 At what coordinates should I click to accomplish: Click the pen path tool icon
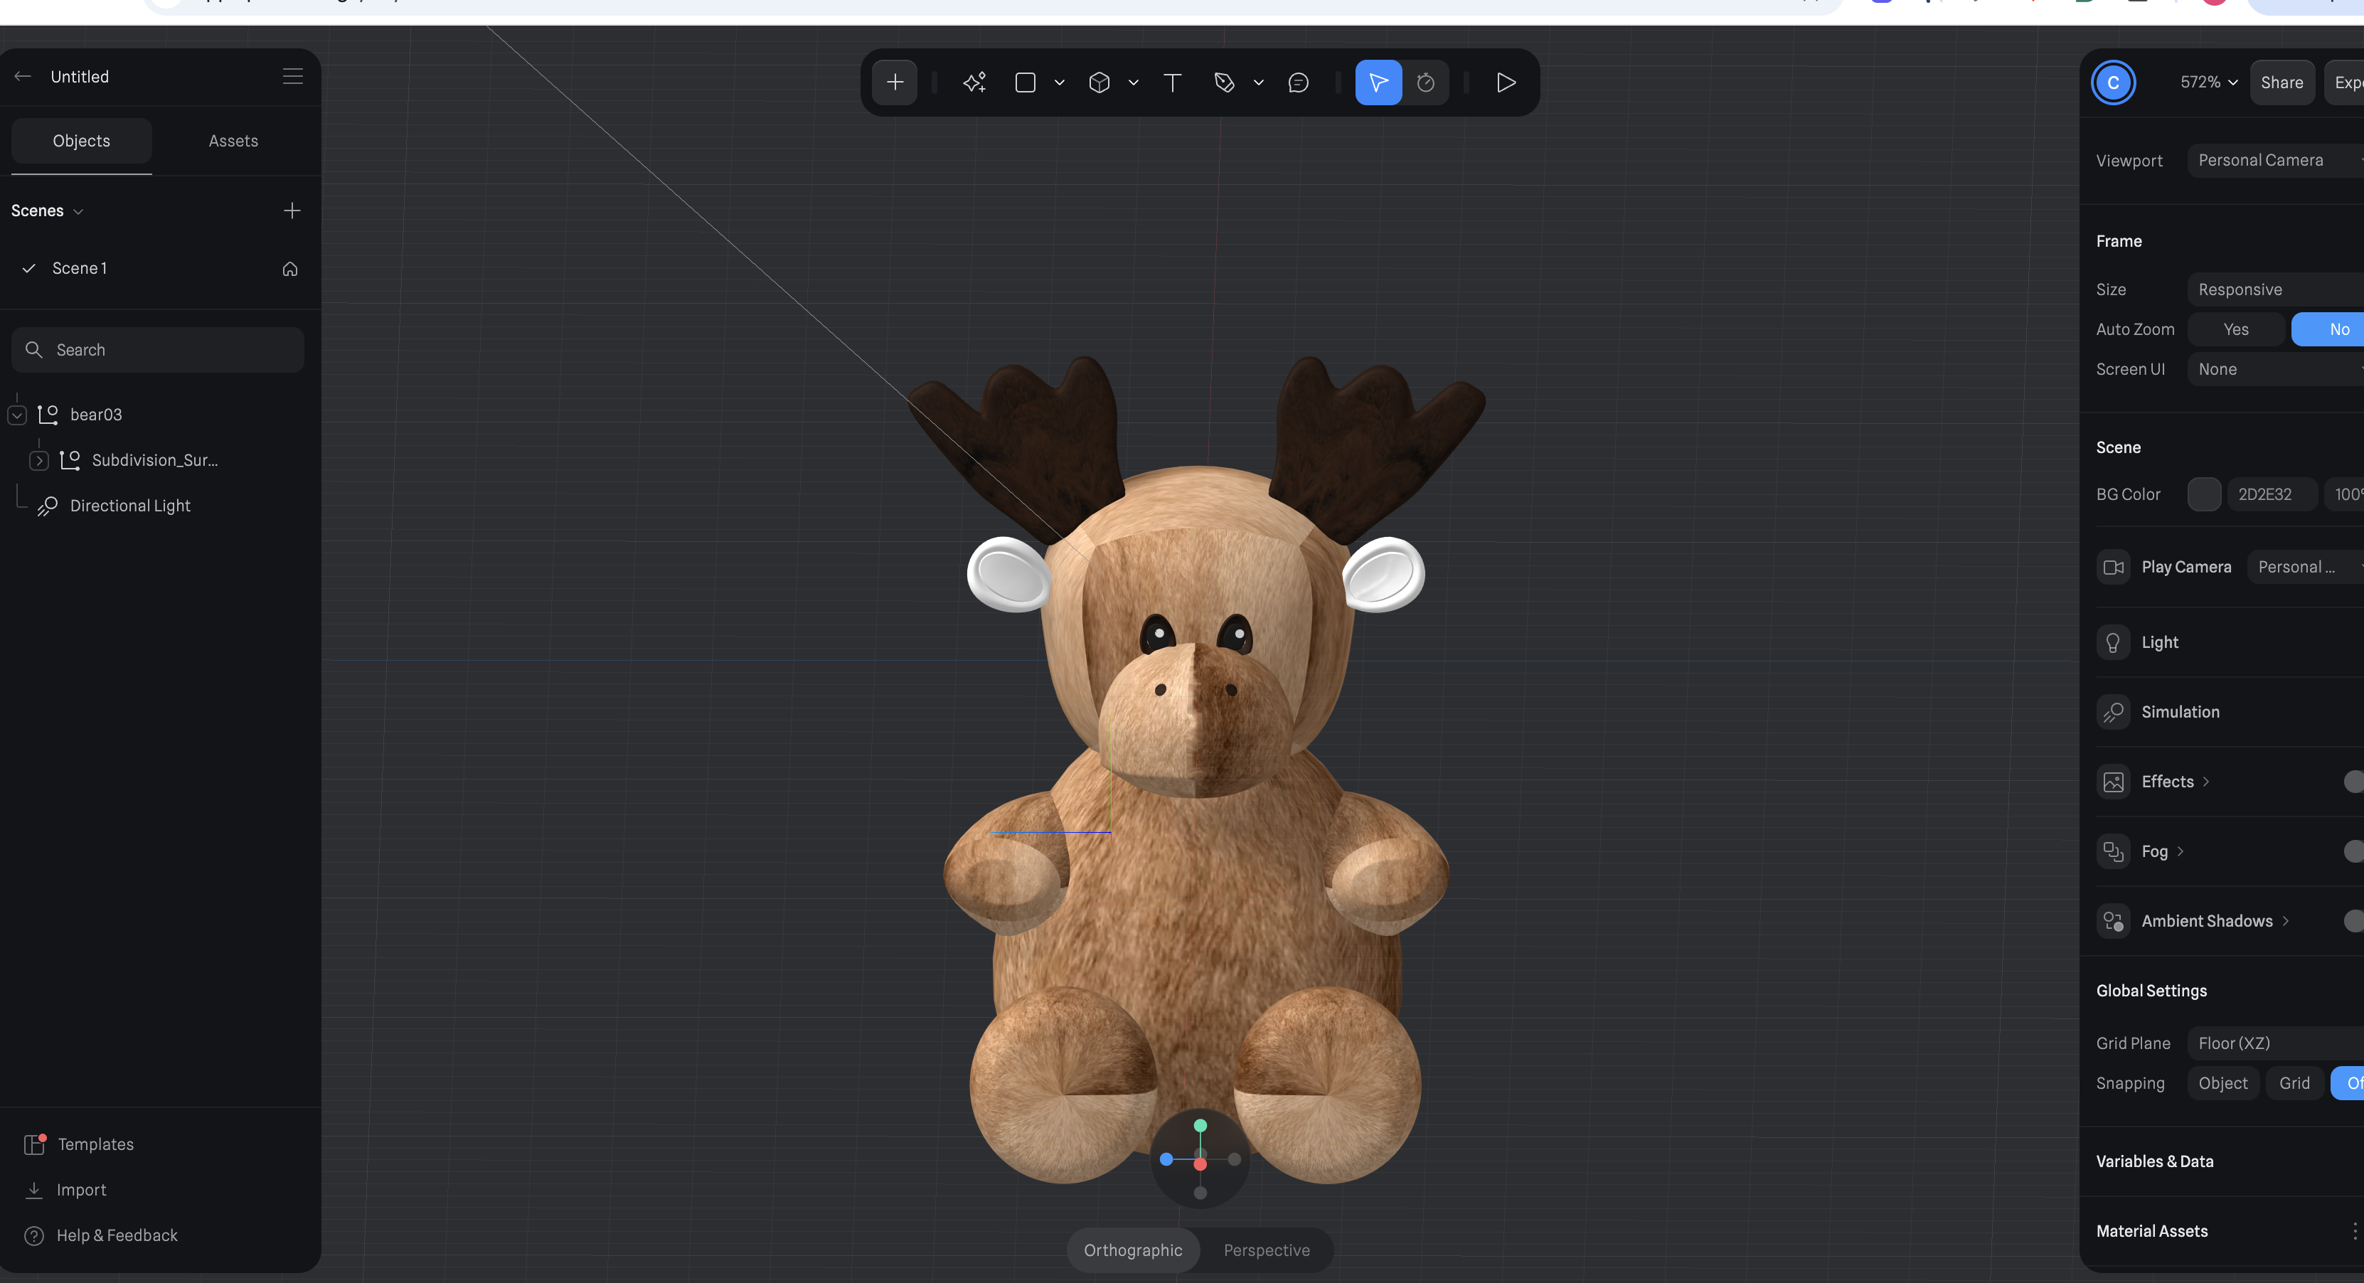[x=1223, y=82]
